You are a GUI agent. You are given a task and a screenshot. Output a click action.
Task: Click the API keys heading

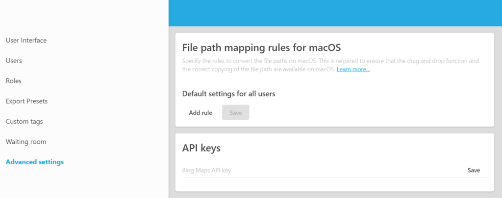point(201,148)
